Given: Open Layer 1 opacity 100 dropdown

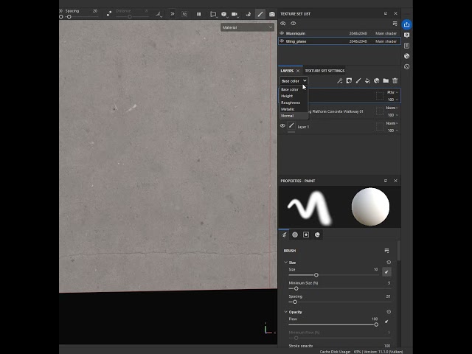Looking at the screenshot, I should pyautogui.click(x=393, y=131).
